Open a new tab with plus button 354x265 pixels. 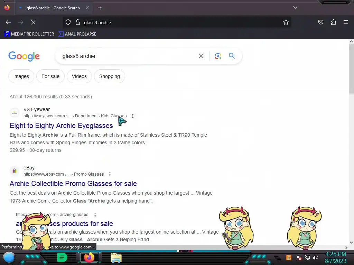click(100, 8)
